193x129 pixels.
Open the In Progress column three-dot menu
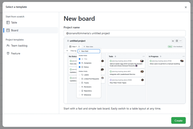(x=183, y=56)
